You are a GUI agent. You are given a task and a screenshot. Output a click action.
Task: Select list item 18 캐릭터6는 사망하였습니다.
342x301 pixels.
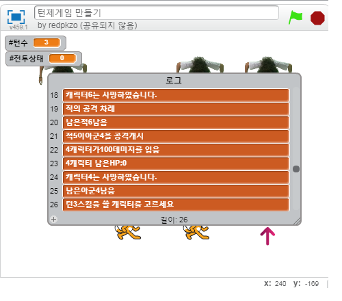pyautogui.click(x=176, y=95)
